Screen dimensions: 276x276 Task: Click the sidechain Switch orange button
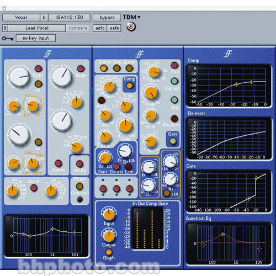(103, 68)
